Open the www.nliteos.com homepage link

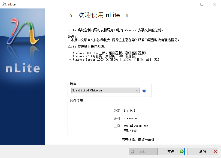[x=136, y=126]
